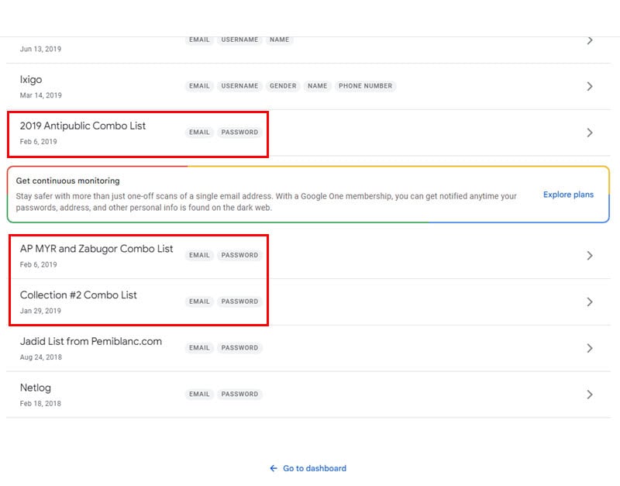The height and width of the screenshot is (486, 620).
Task: Click the chevron on the Jun 13, 2019 row
Action: (x=590, y=40)
